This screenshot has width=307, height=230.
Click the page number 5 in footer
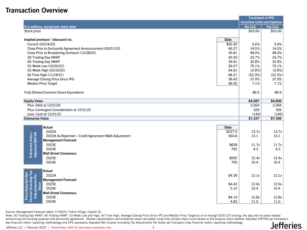[x=153, y=228]
